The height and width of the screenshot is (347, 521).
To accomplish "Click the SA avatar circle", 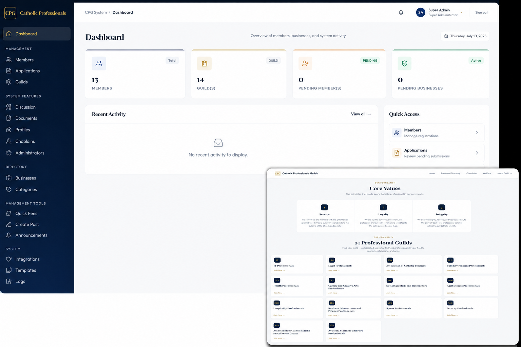I will click(x=421, y=13).
